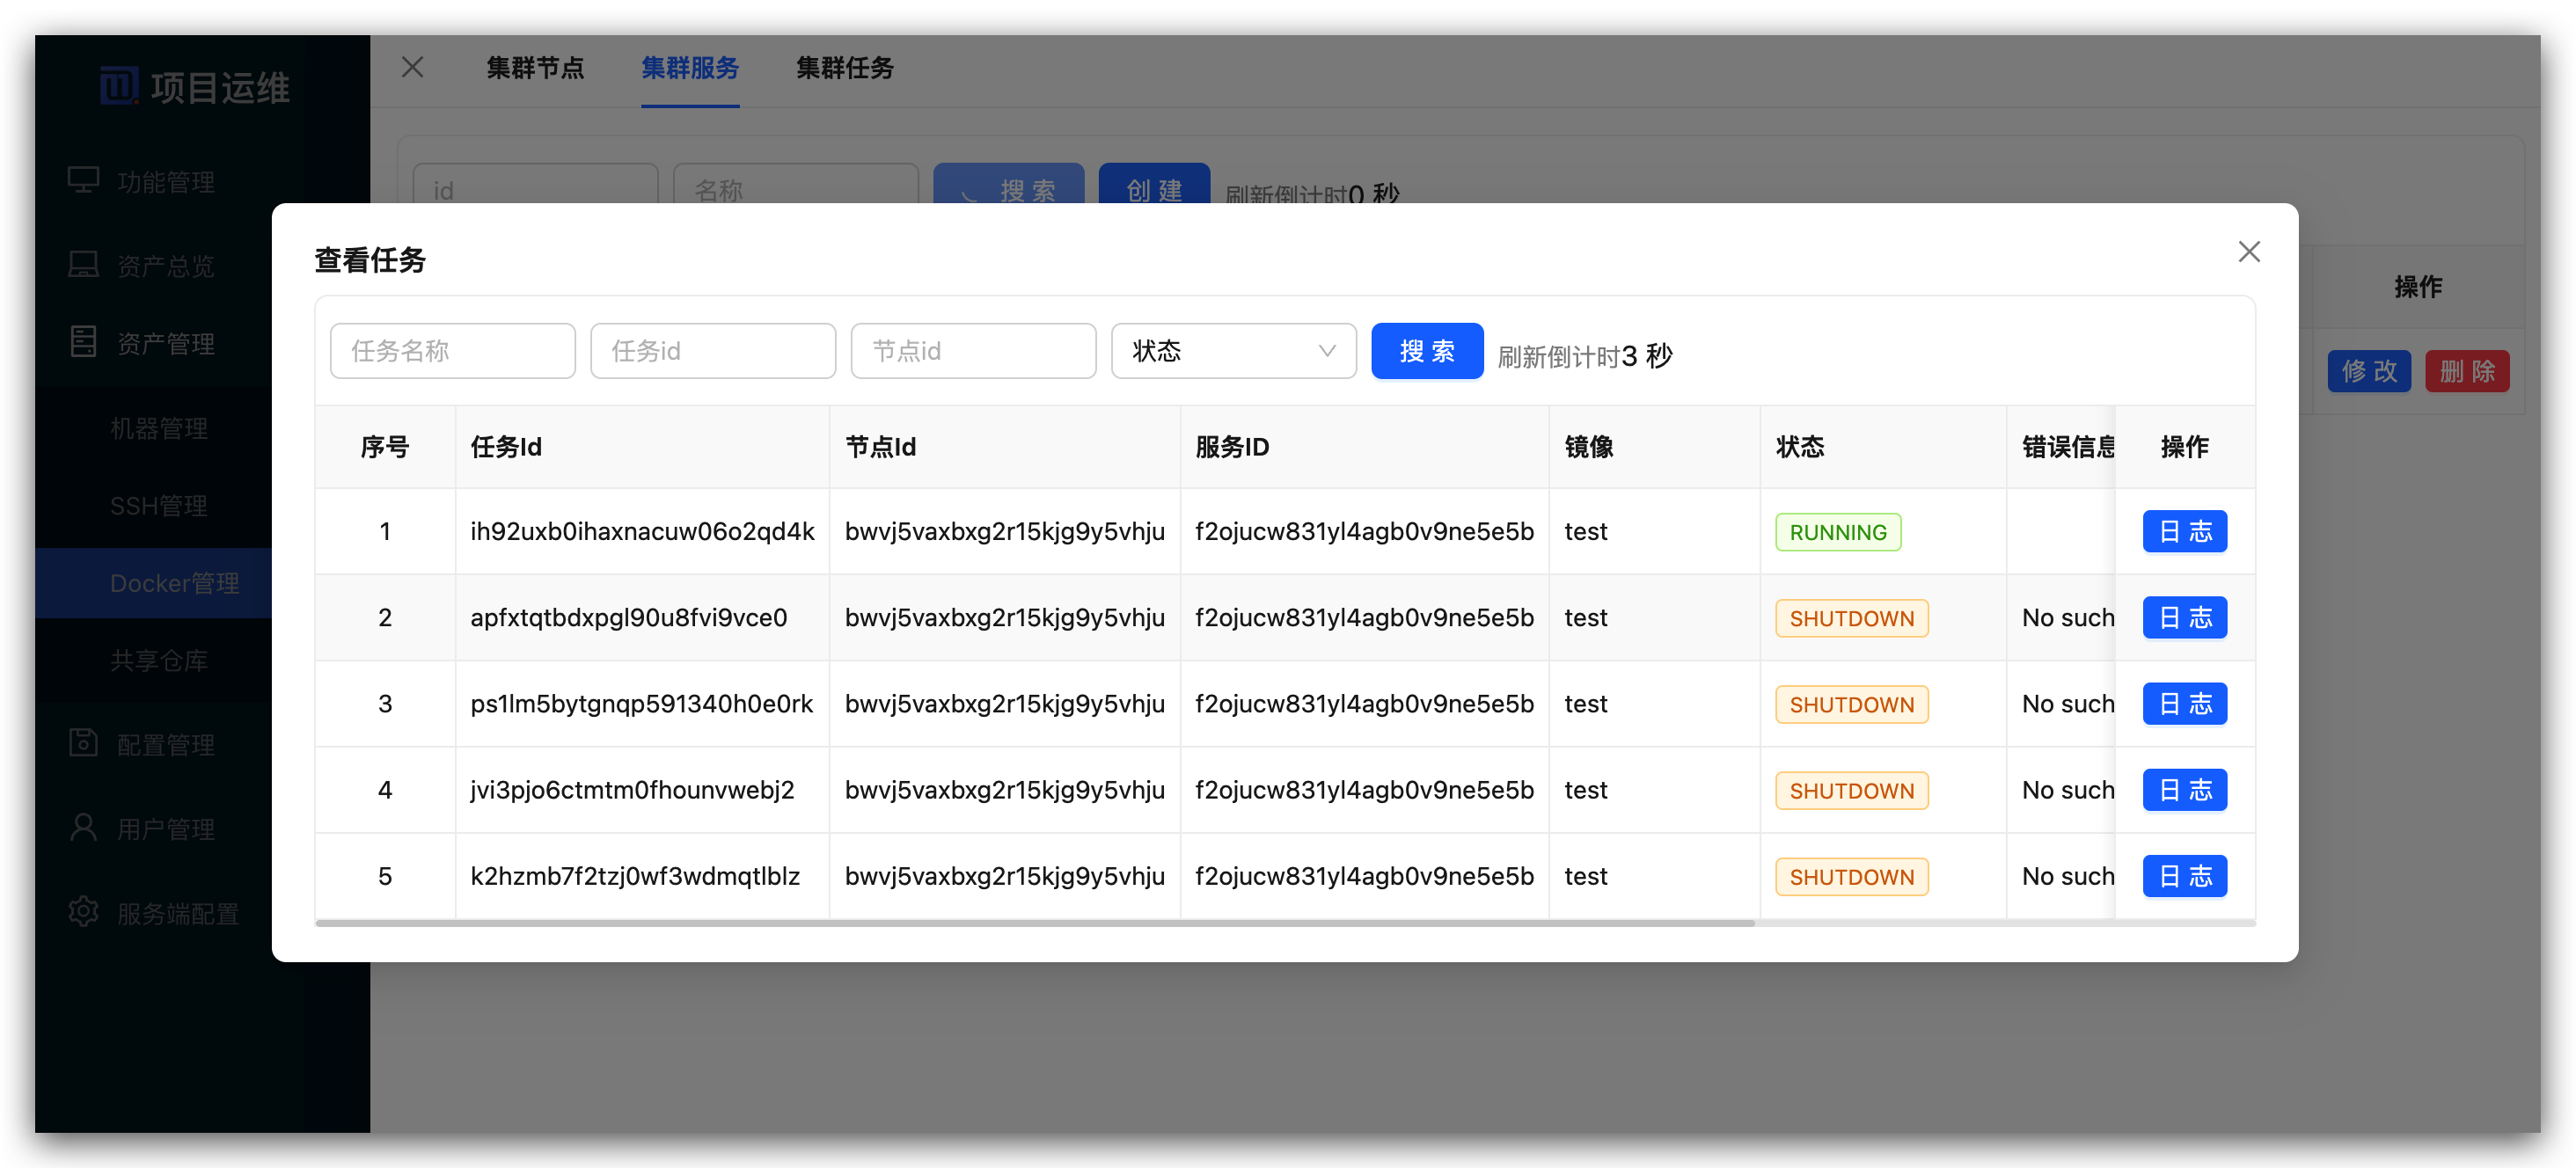Click the 任务id input field
The image size is (2576, 1168).
pyautogui.click(x=712, y=351)
